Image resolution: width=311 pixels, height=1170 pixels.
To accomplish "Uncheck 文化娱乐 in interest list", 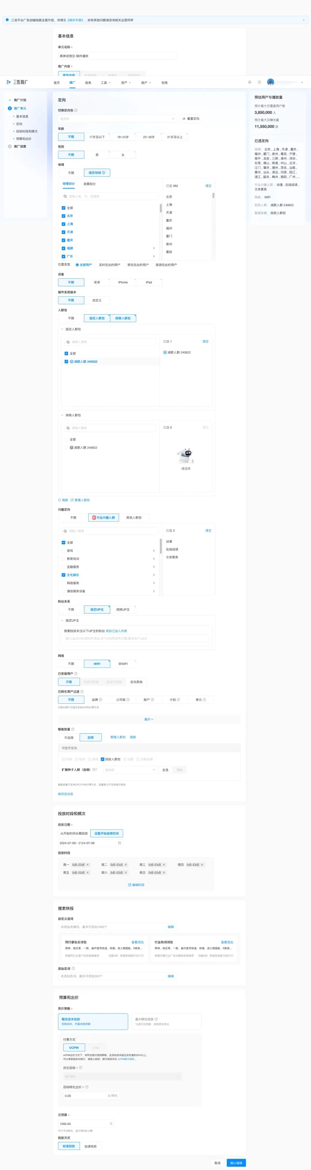I will click(x=63, y=575).
